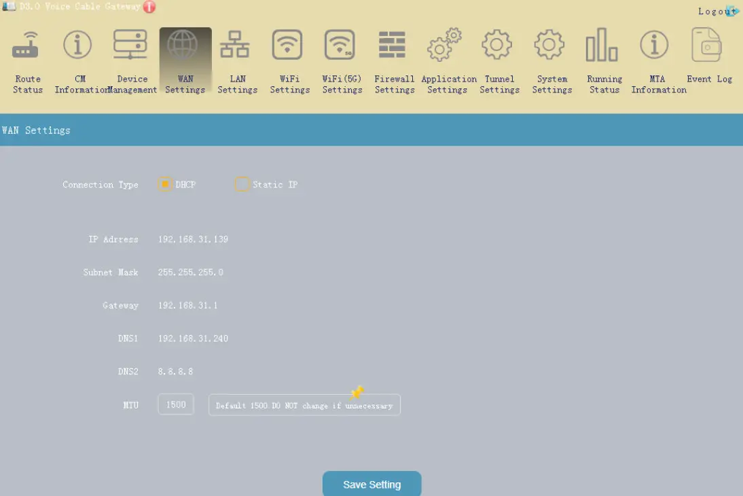Viewport: 743px width, 496px height.
Task: Open the Route Status router icon
Action: point(26,45)
